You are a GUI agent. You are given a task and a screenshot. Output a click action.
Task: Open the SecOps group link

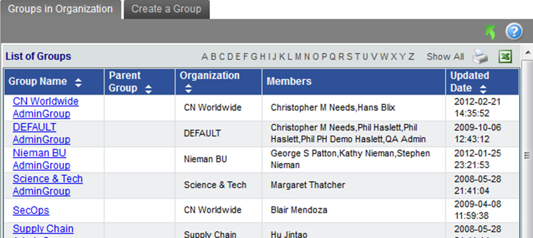[x=31, y=210]
